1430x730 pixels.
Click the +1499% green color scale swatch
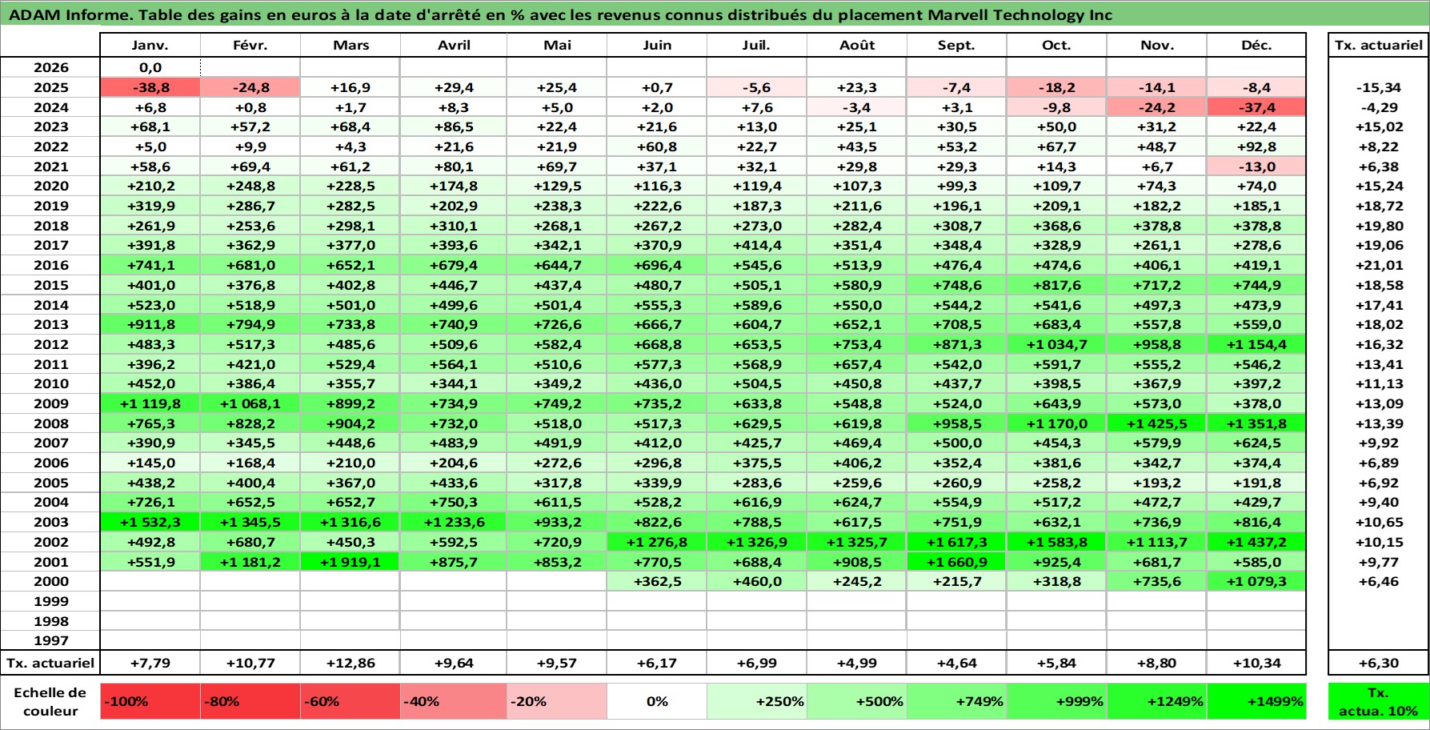(1256, 701)
